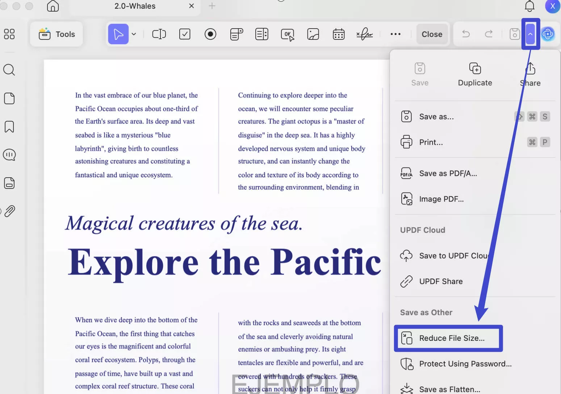Viewport: 561px width, 394px height.
Task: Click Duplicate in the save panel
Action: point(475,75)
